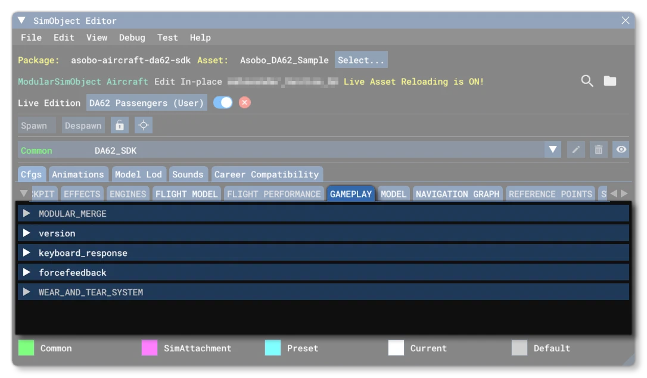Viewport: 647px width, 378px height.
Task: Select the FLIGHT PERFORMANCE cfg tab
Action: (274, 193)
